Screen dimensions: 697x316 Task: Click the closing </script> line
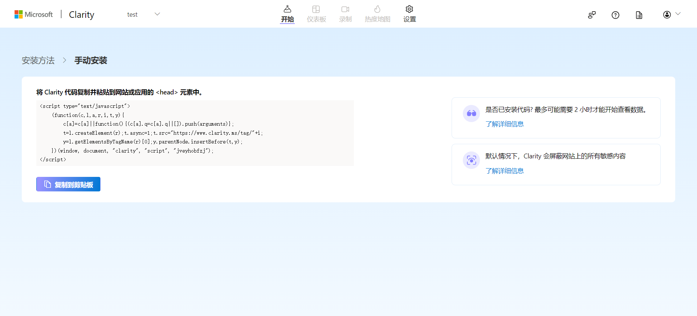53,159
